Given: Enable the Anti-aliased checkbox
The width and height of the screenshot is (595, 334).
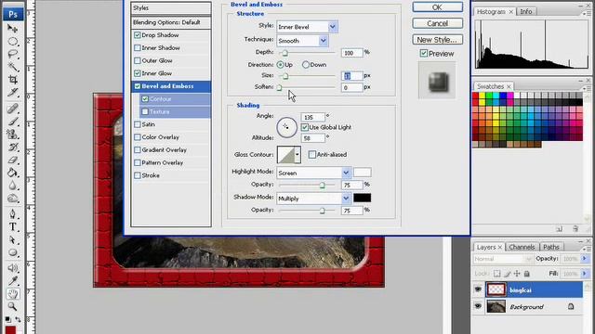Looking at the screenshot, I should 312,155.
